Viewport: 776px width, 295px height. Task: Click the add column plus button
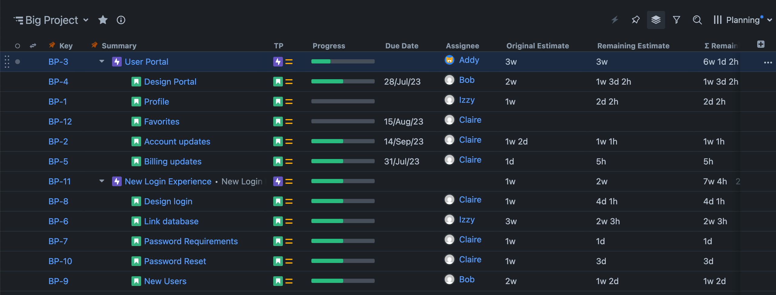tap(761, 44)
